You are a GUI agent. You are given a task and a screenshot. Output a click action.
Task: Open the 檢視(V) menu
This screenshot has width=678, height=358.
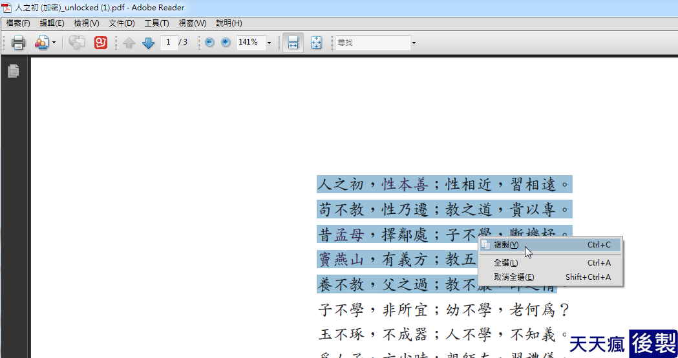tap(87, 23)
